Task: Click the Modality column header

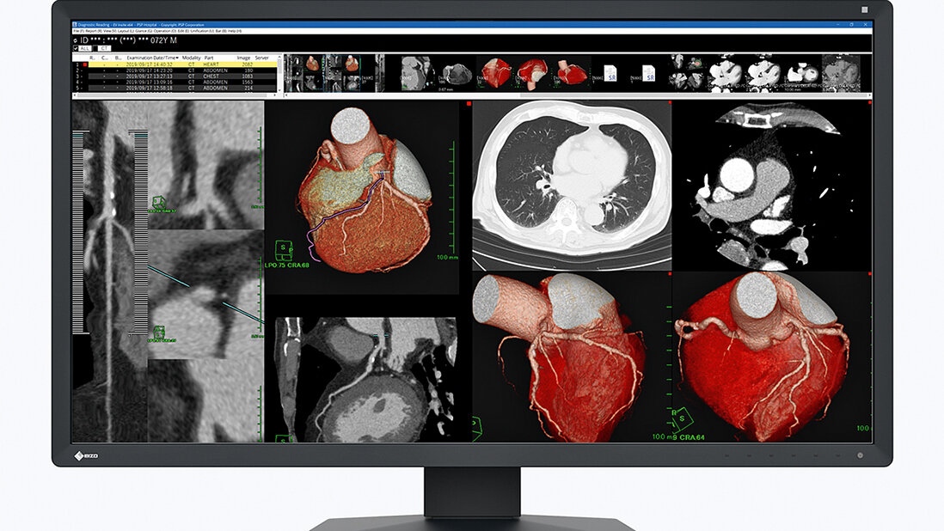Action: [193, 58]
